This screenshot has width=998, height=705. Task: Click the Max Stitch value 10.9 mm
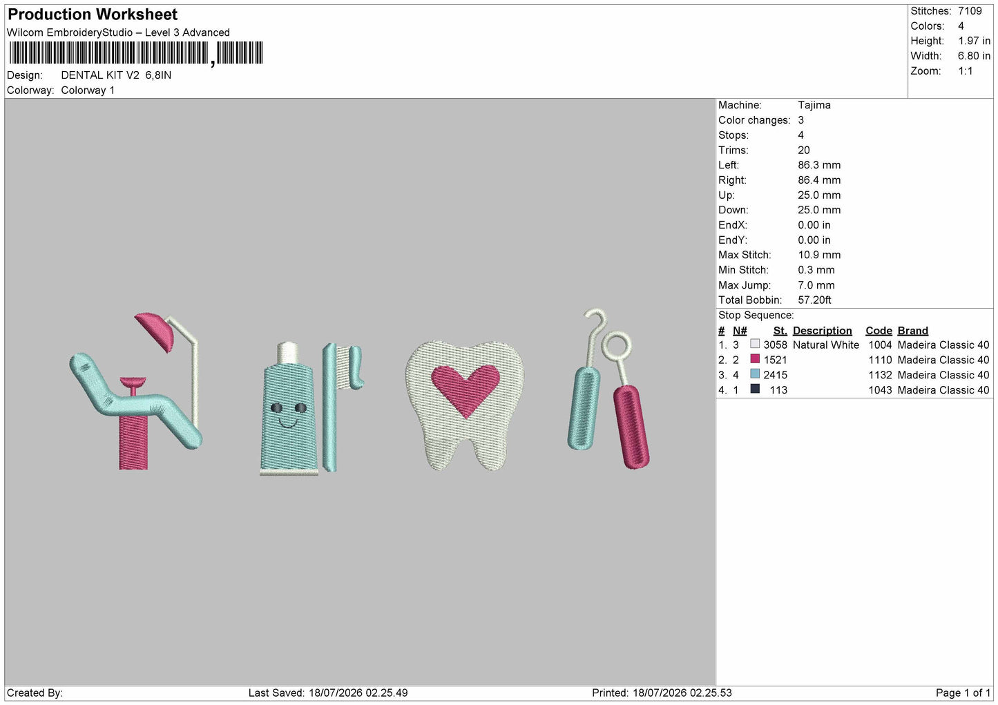tap(819, 255)
